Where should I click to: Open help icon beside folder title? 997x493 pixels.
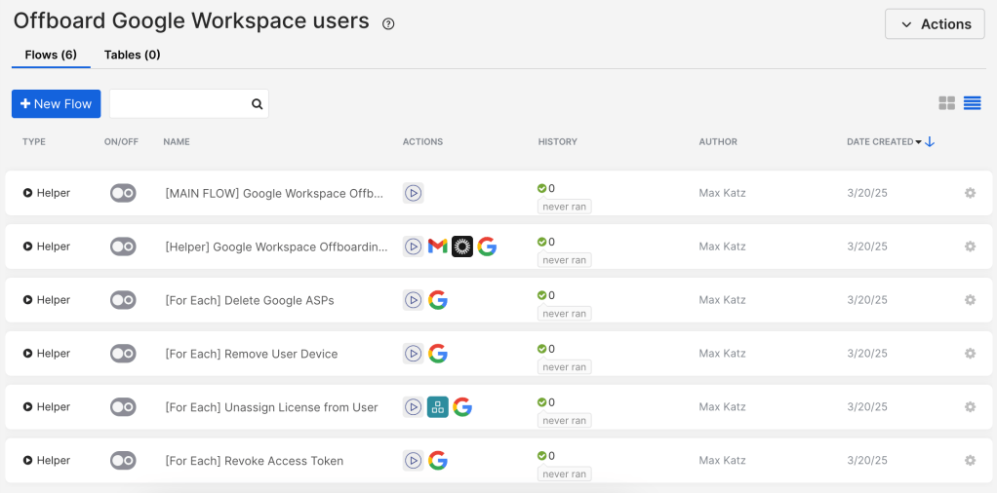(x=388, y=24)
